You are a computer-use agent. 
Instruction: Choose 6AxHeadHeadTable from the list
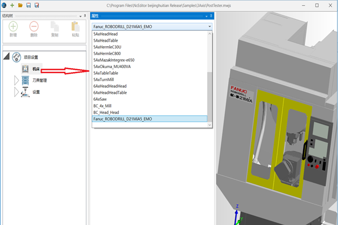(x=150, y=93)
